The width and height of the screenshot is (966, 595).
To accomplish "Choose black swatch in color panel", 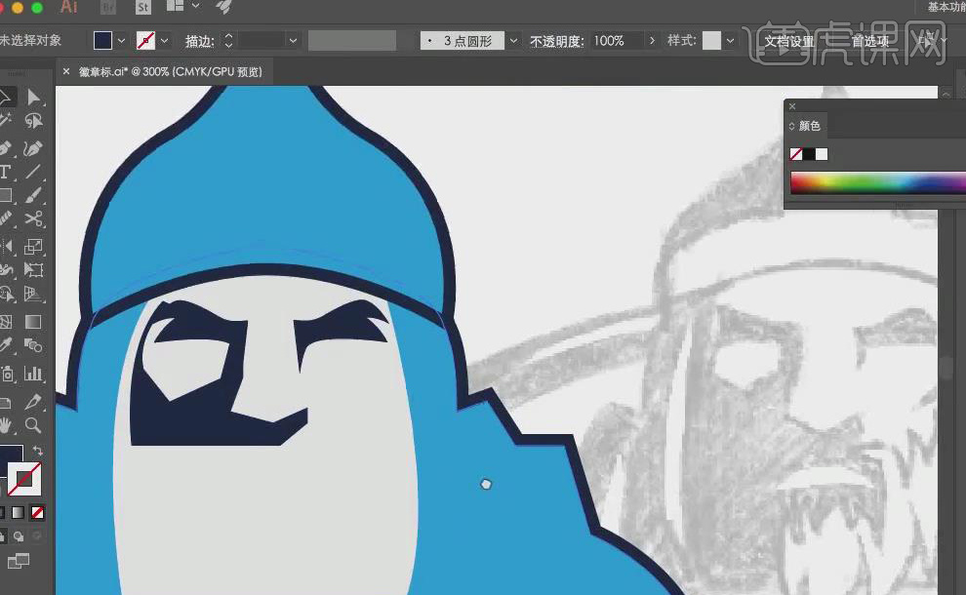I will pyautogui.click(x=808, y=154).
